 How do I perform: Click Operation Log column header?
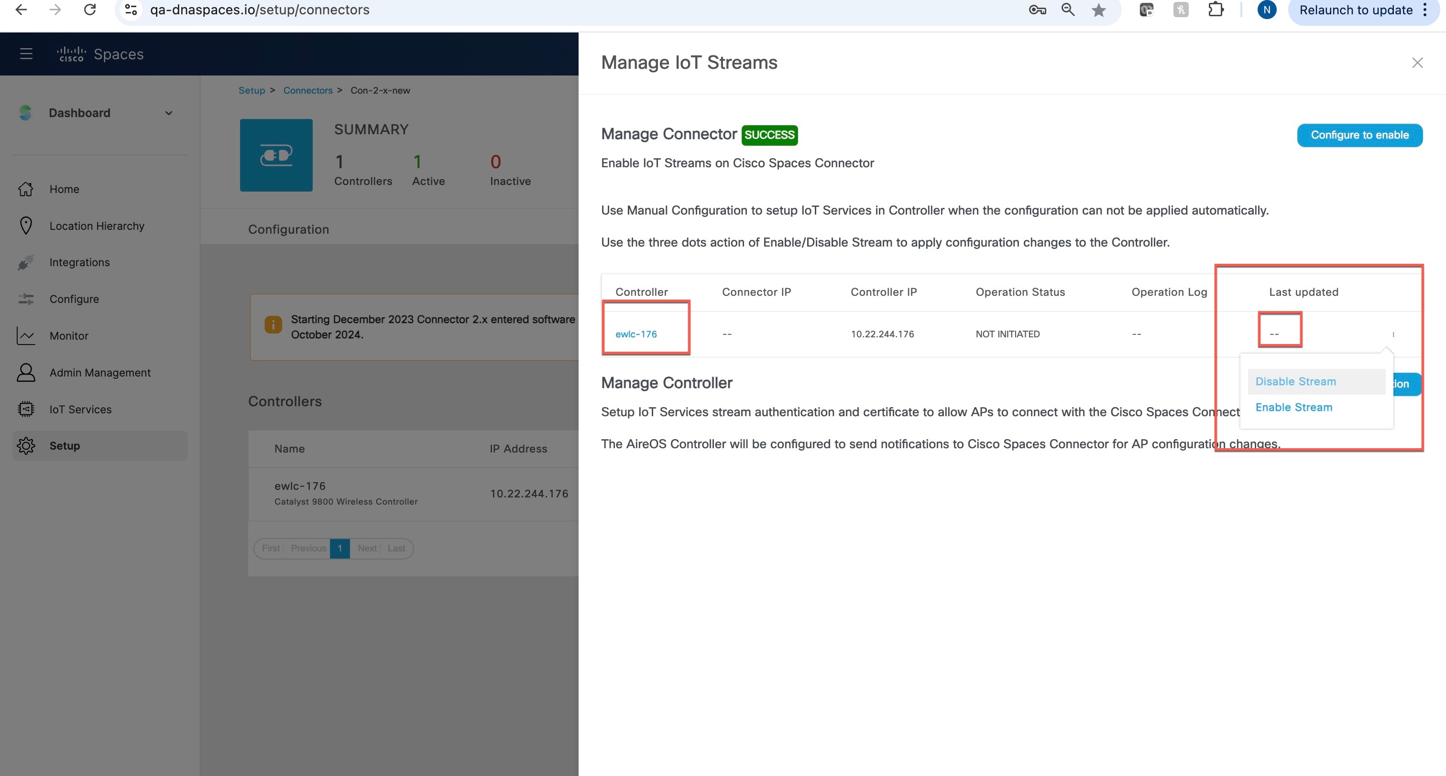[1169, 292]
